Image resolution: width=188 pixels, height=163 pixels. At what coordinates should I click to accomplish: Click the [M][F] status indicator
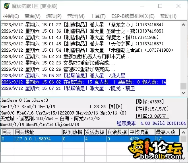(x=115, y=107)
